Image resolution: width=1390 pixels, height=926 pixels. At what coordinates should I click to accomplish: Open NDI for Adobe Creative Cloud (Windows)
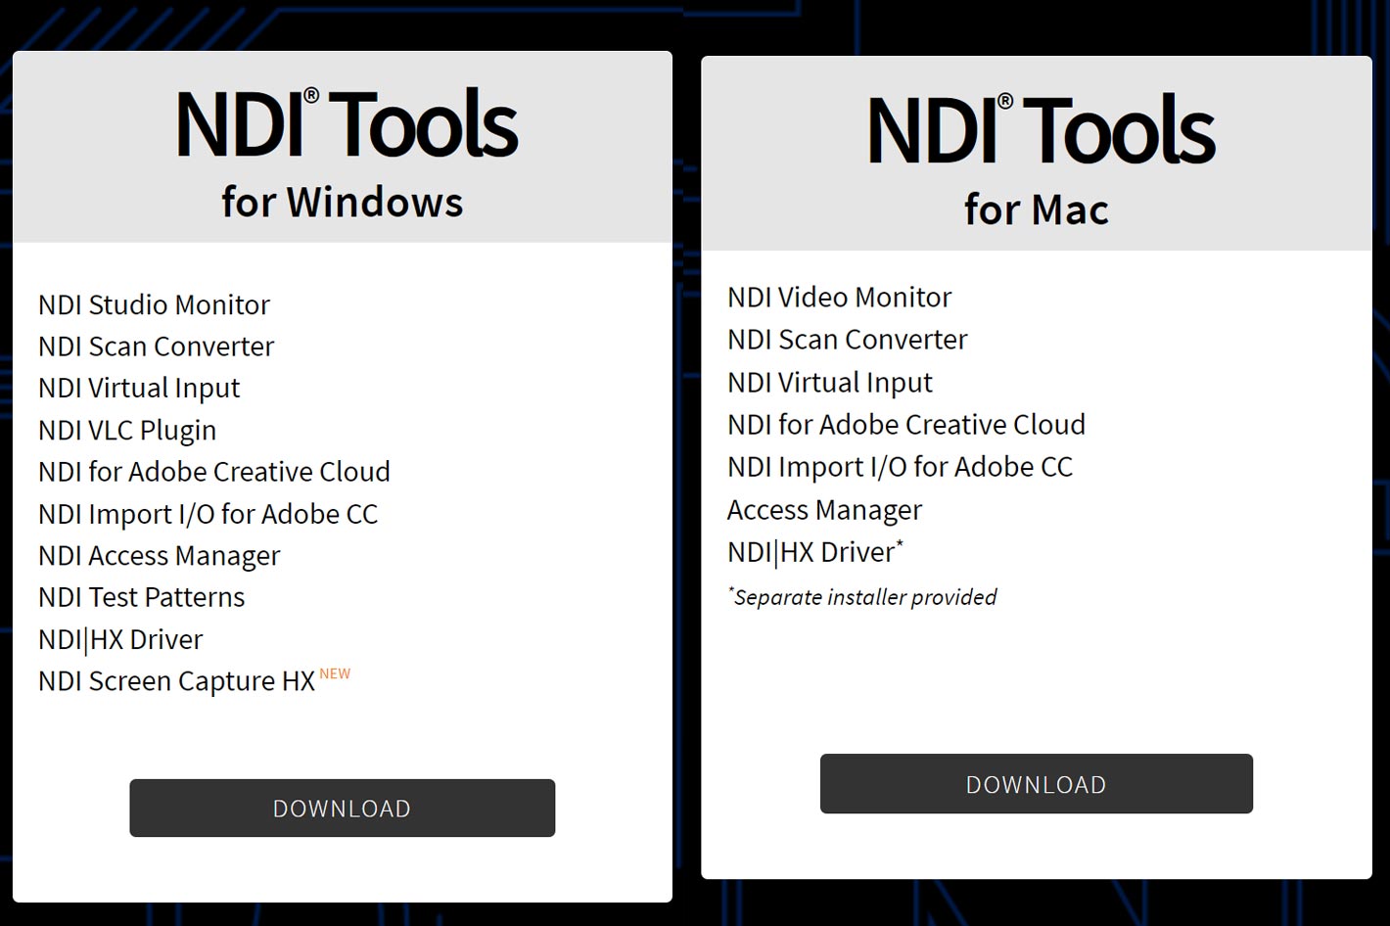tap(213, 472)
